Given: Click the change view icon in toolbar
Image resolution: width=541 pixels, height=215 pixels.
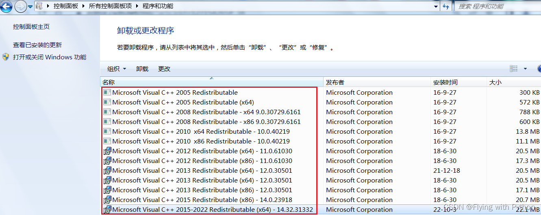Looking at the screenshot, I should coord(514,69).
